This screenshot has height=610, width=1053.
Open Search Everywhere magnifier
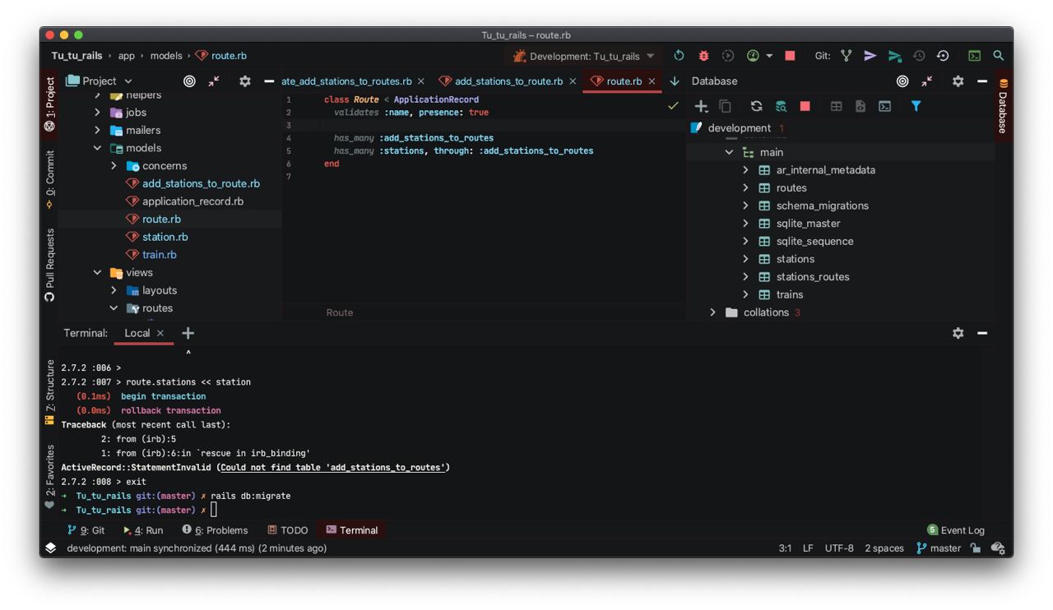pyautogui.click(x=999, y=56)
